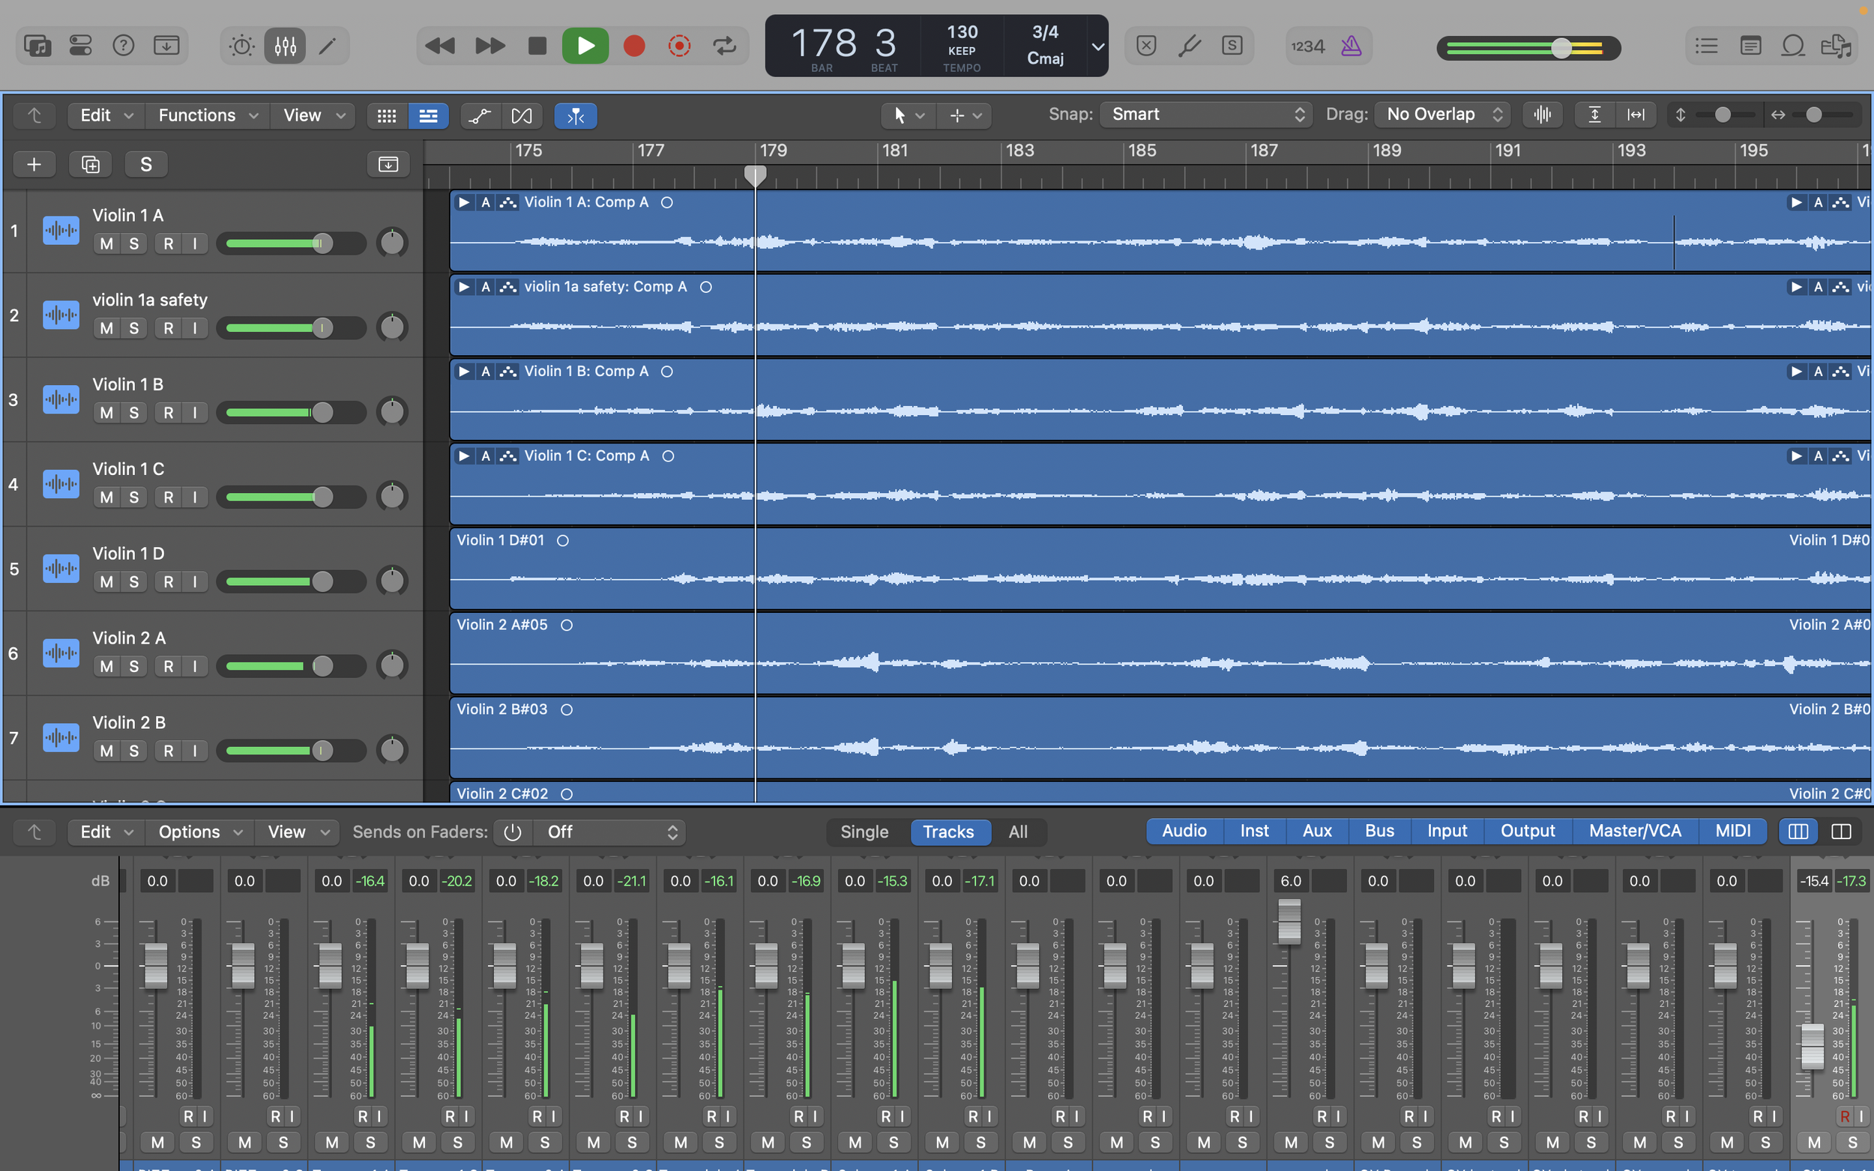Open the mixer Edit menu
Image resolution: width=1874 pixels, height=1171 pixels.
[106, 832]
